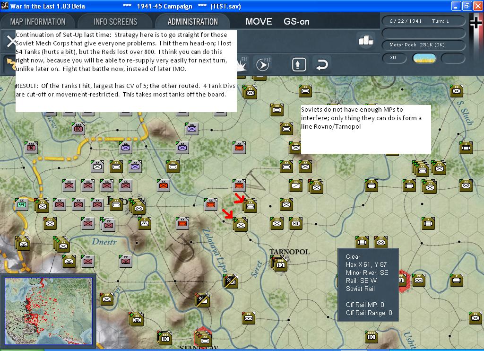Click the Dnestr river label
The width and height of the screenshot is (484, 351).
(104, 241)
